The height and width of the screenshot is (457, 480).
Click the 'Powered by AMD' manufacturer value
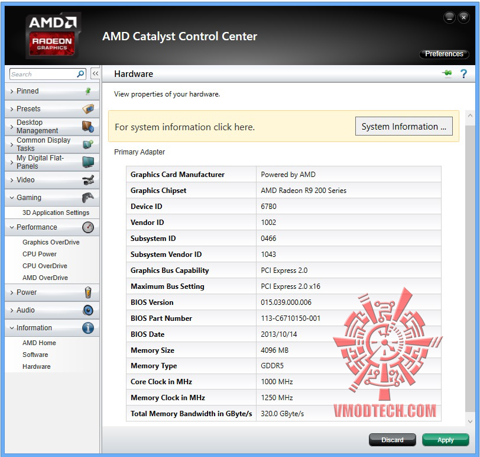tap(288, 175)
